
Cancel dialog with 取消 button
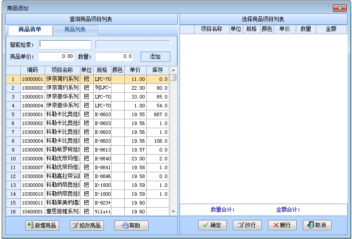pos(317,225)
